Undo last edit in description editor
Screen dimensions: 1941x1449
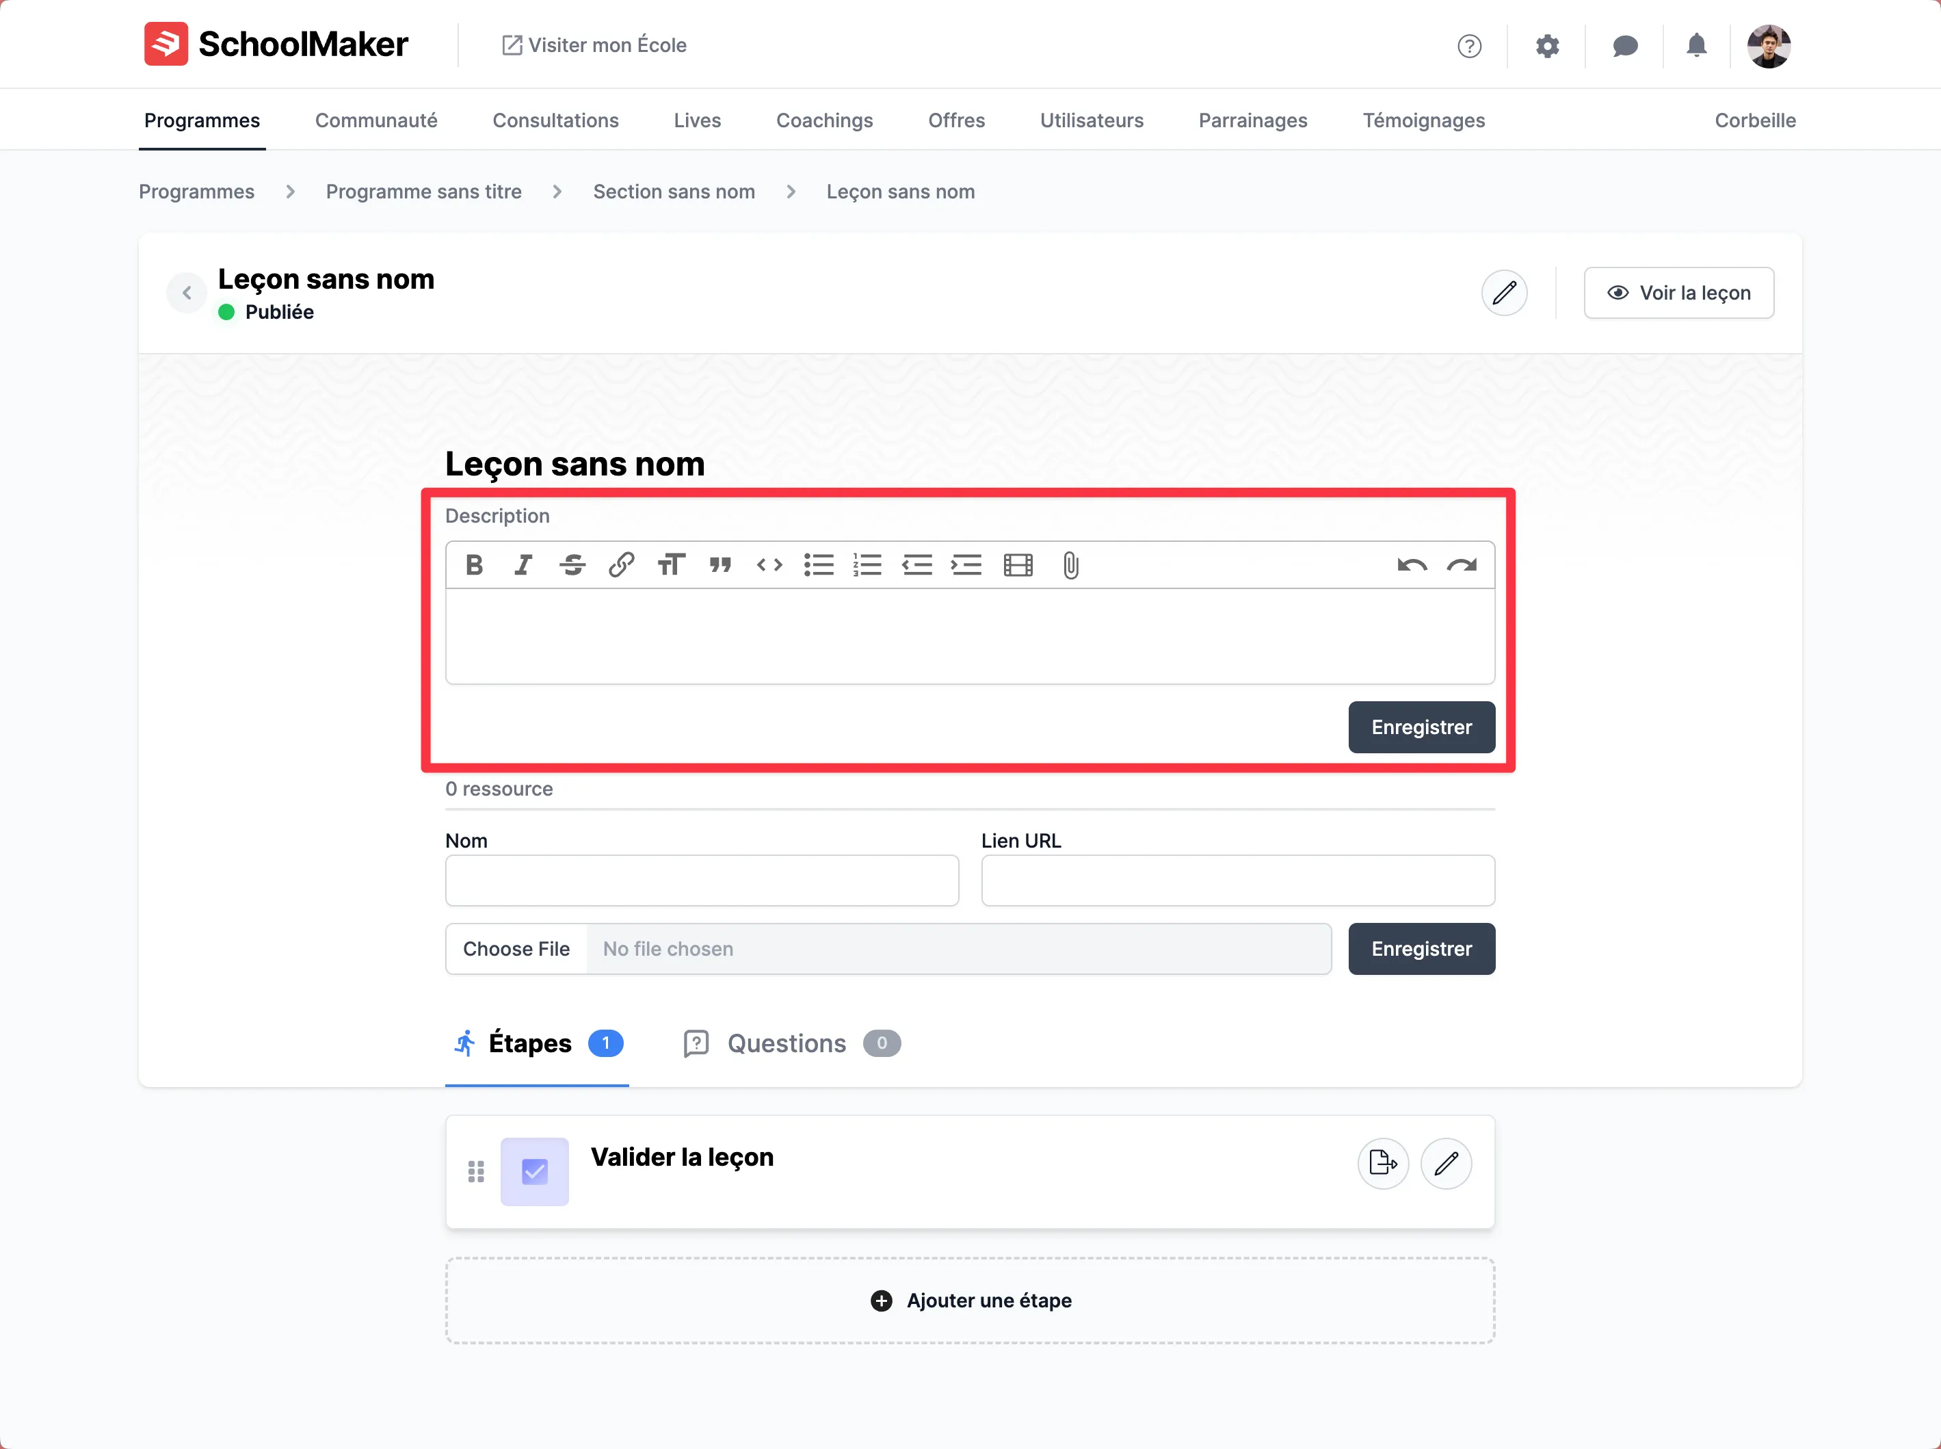click(1412, 565)
